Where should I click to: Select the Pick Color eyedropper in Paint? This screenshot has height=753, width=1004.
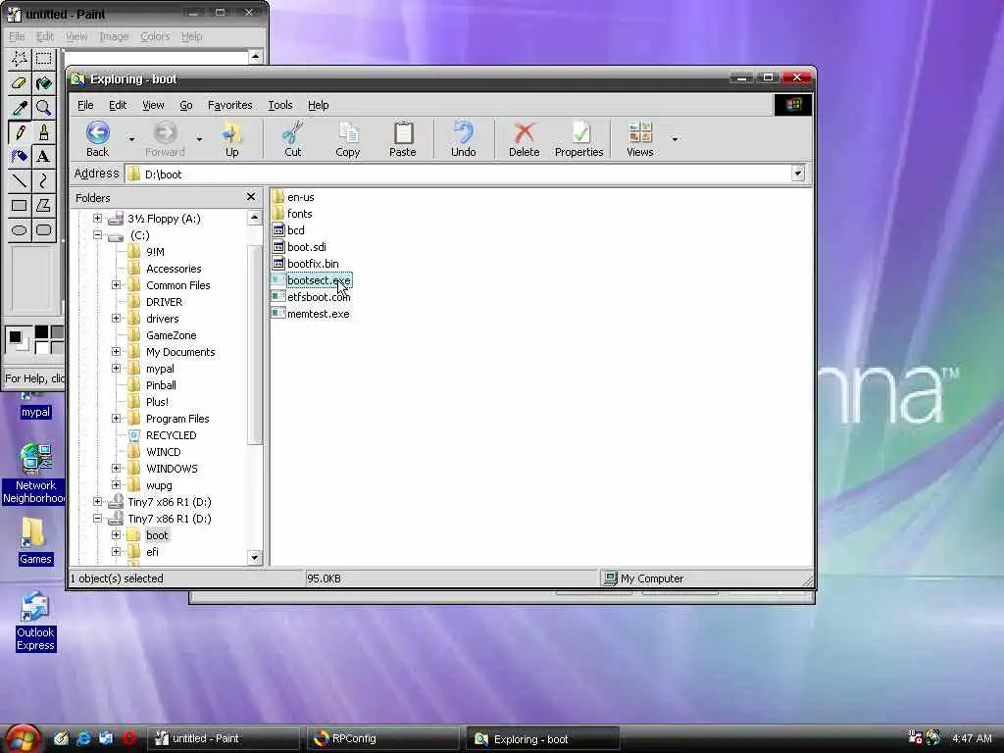click(x=20, y=108)
